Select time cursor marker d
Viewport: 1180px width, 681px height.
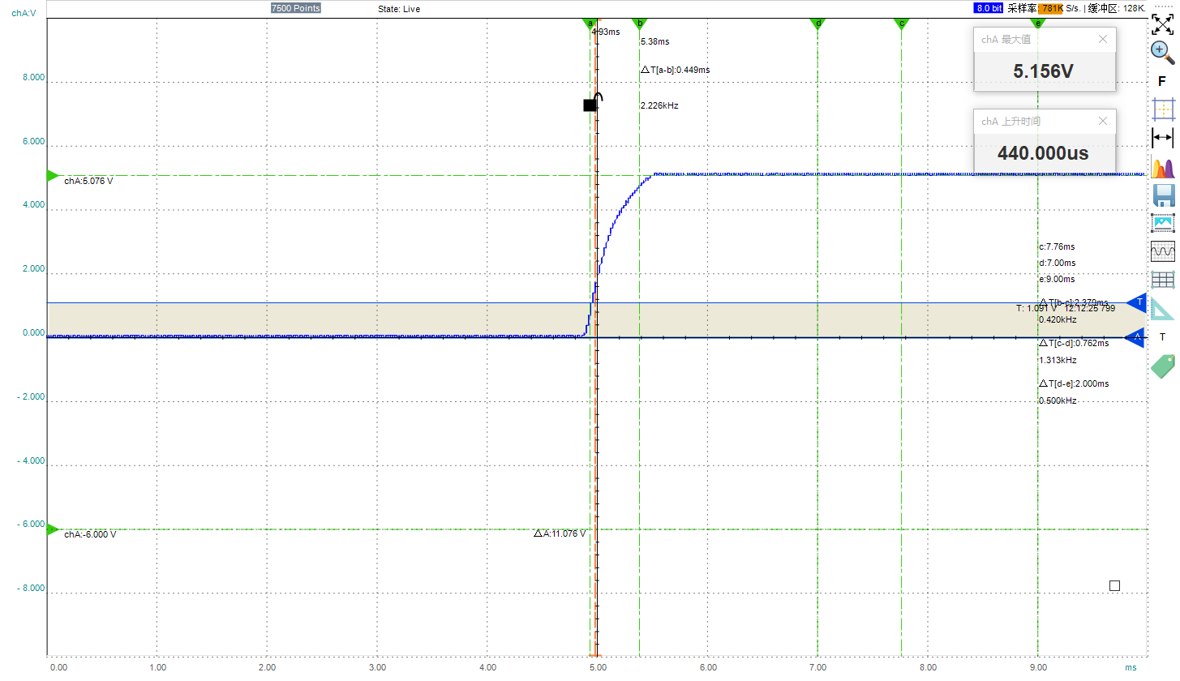point(817,24)
